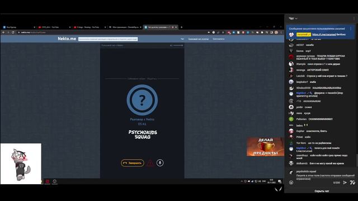Open the chat panel three-dot menu
Image resolution: width=358 pixels, height=201 pixels.
tap(354, 18)
